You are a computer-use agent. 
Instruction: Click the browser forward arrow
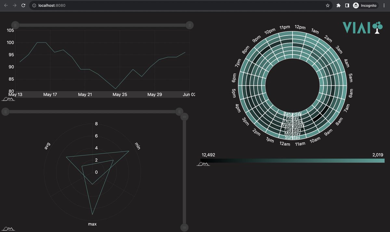point(15,6)
